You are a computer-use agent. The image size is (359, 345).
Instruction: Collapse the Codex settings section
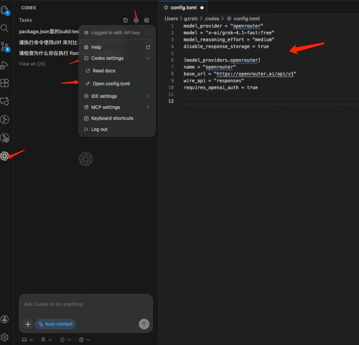[148, 58]
